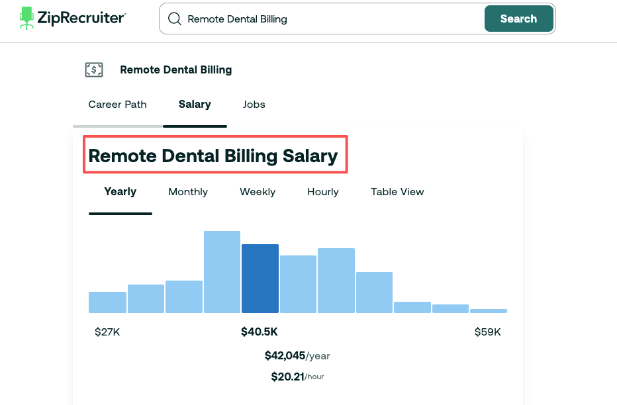This screenshot has height=405, width=617.
Task: Click the $59K axis label
Action: coord(487,332)
